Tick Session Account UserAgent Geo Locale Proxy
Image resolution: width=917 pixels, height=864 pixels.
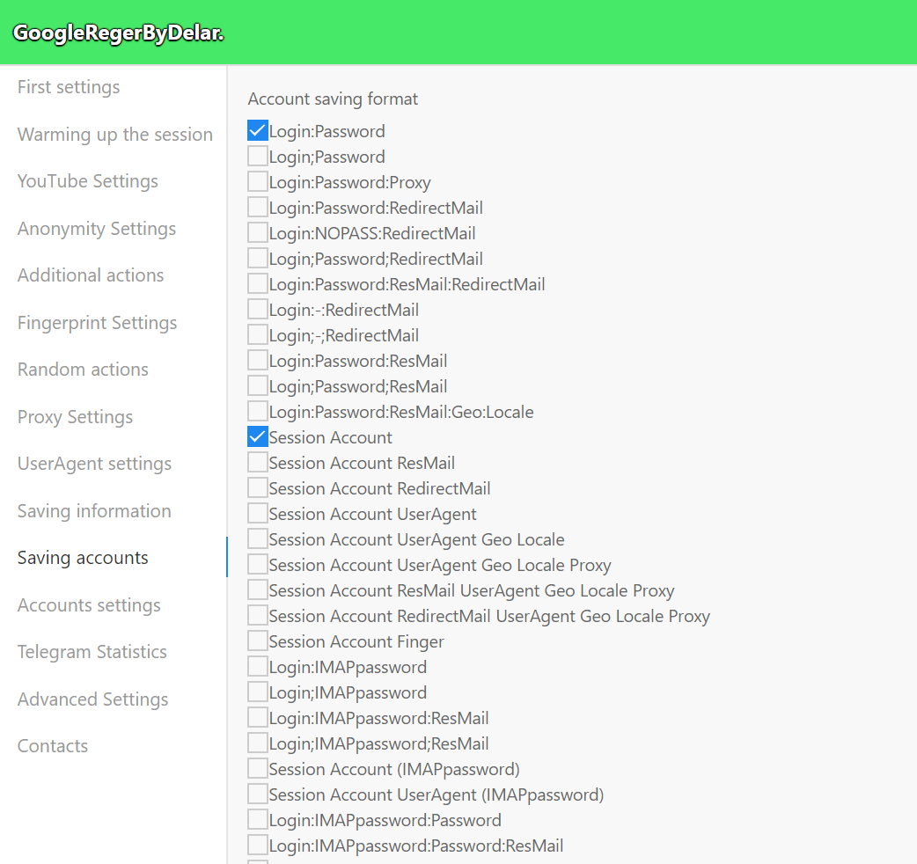(x=257, y=565)
